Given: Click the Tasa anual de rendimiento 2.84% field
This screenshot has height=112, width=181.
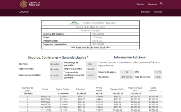Looking at the screenshot, I should (91, 75).
